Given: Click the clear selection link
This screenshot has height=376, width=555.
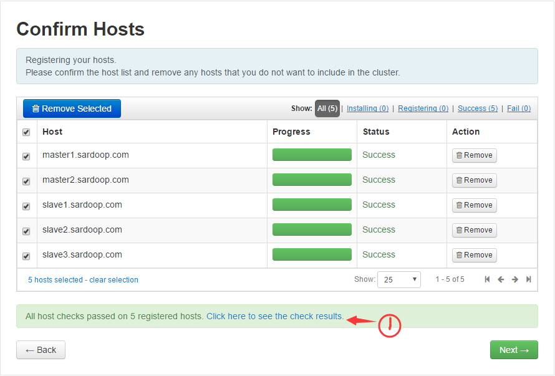Looking at the screenshot, I should click(113, 279).
